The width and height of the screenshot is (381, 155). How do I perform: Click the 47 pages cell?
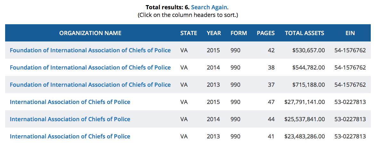[271, 102]
